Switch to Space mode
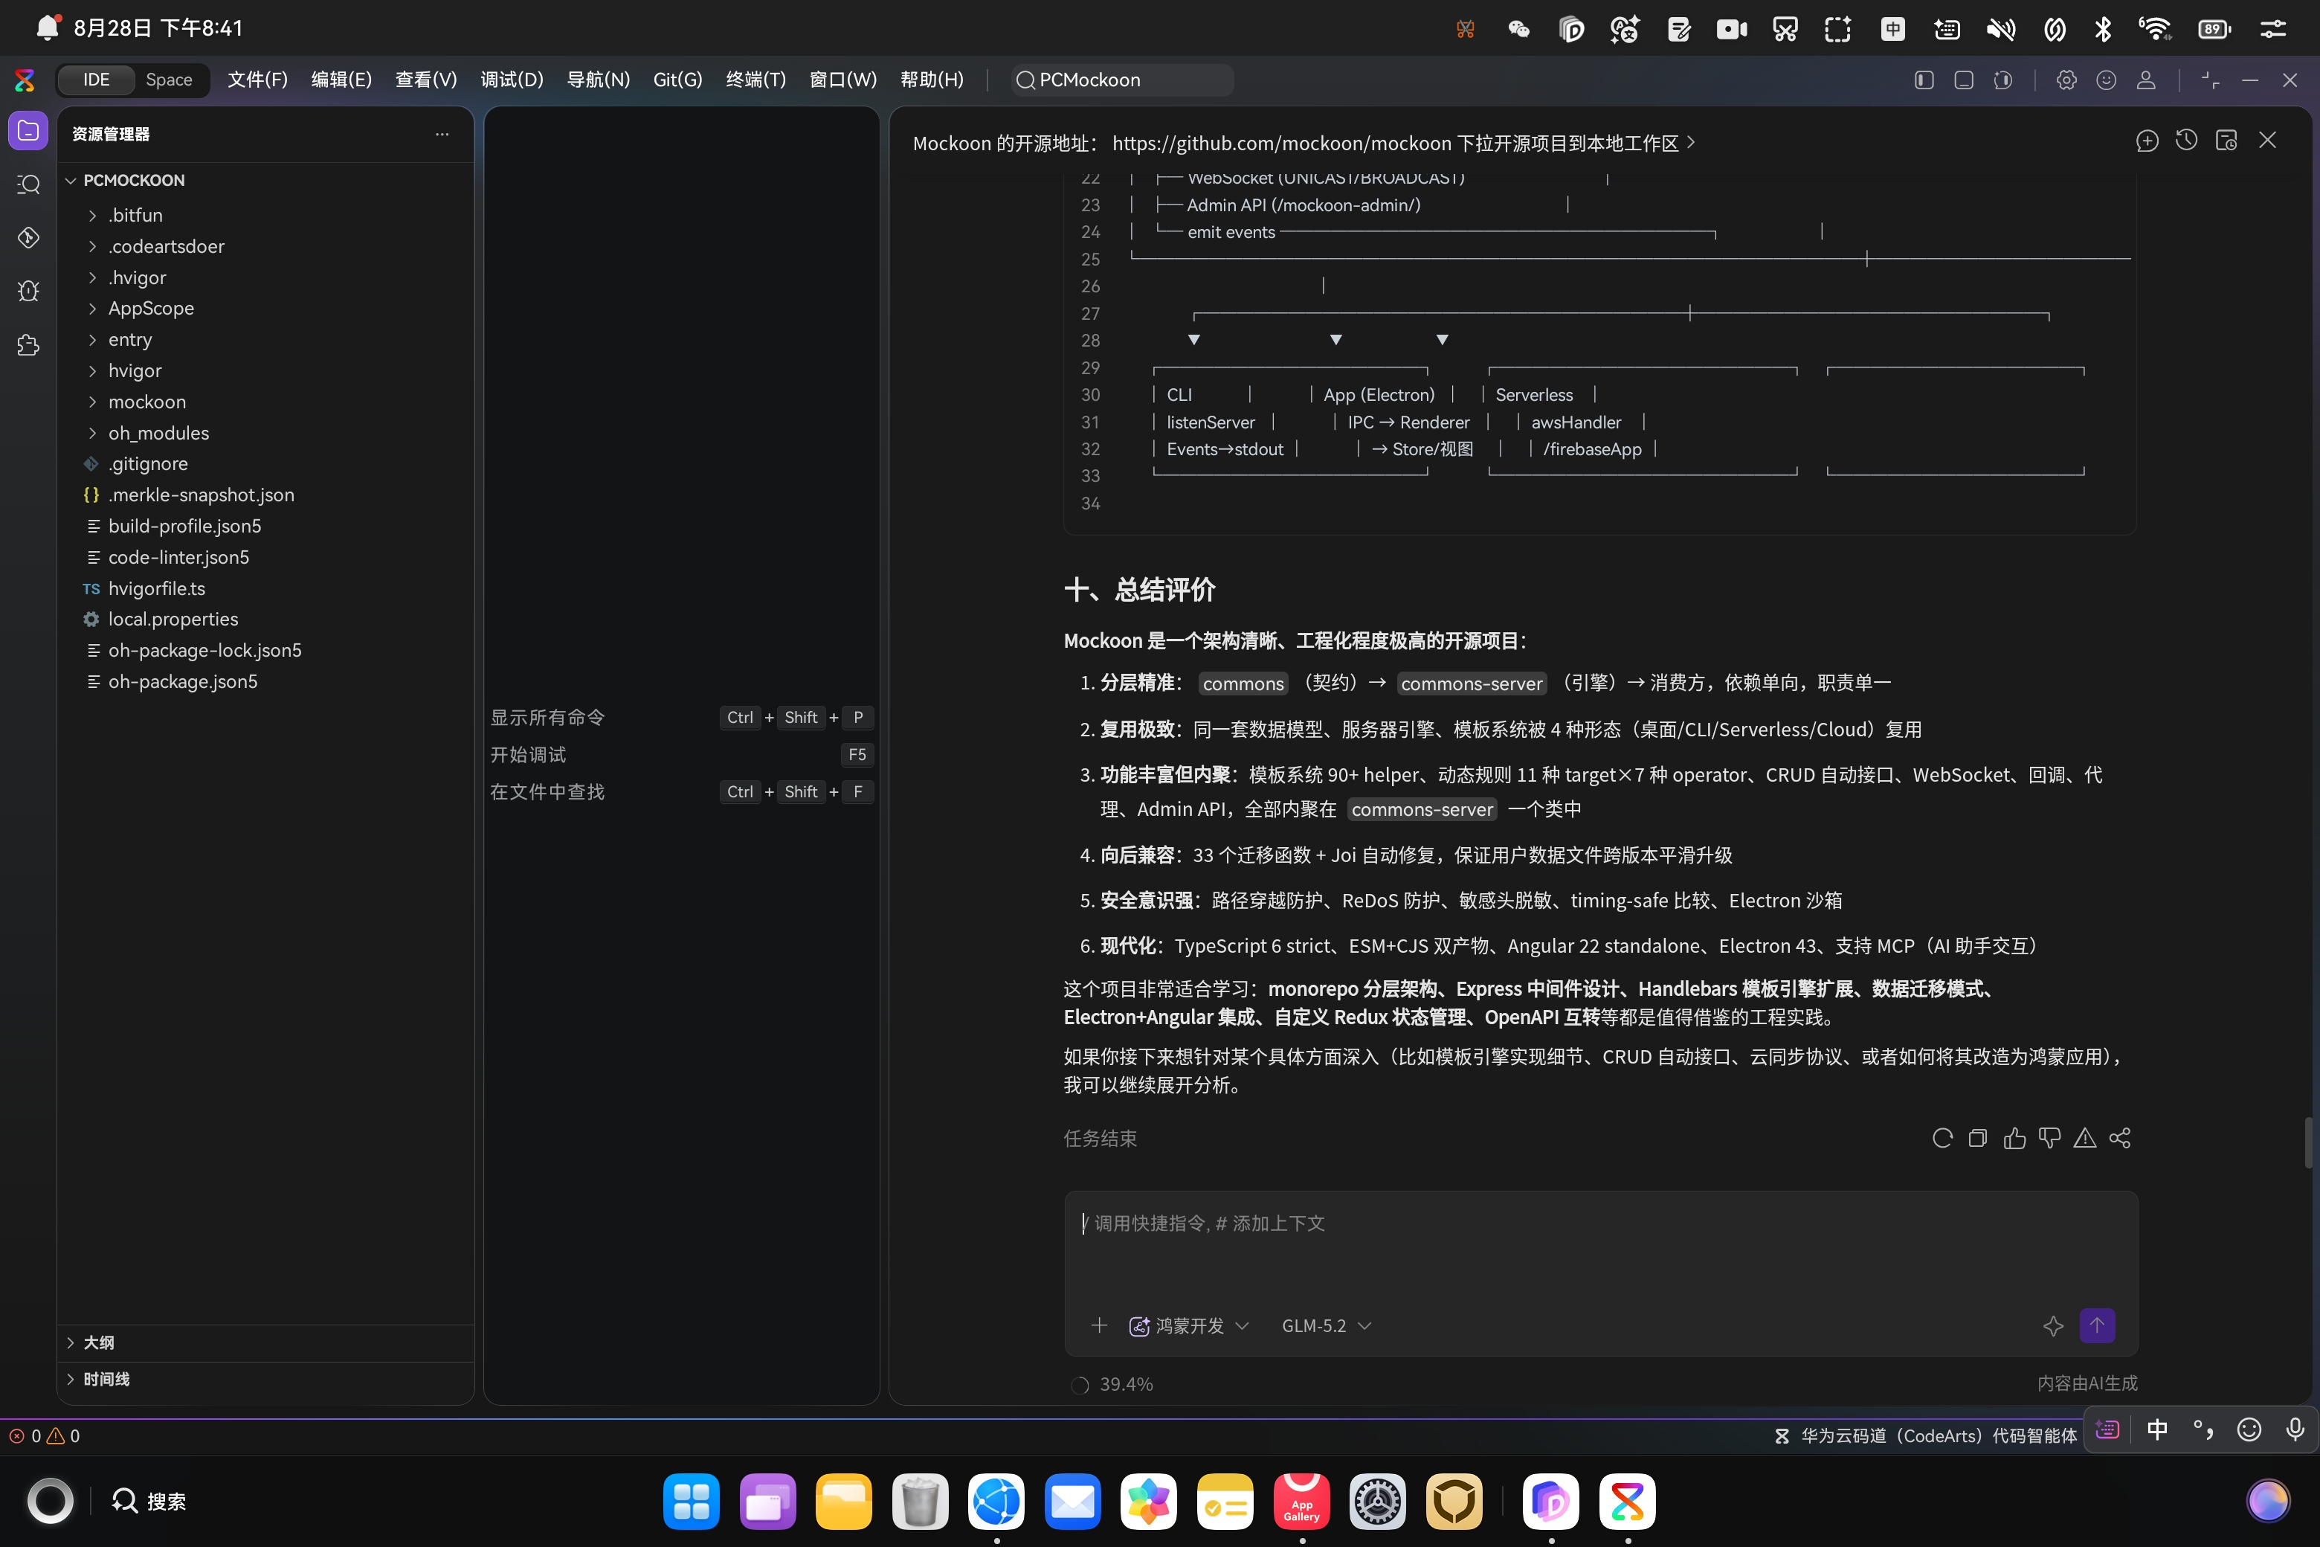This screenshot has height=1547, width=2320. click(169, 80)
